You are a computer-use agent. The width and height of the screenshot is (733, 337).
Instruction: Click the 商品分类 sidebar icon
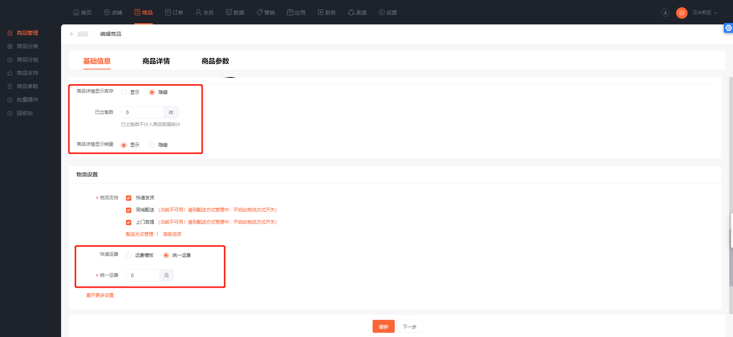click(x=10, y=46)
